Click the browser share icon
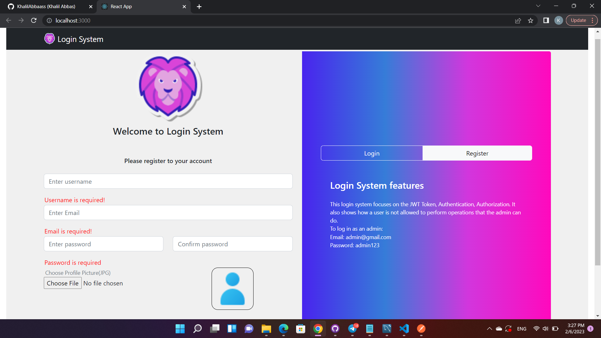 coord(518,20)
